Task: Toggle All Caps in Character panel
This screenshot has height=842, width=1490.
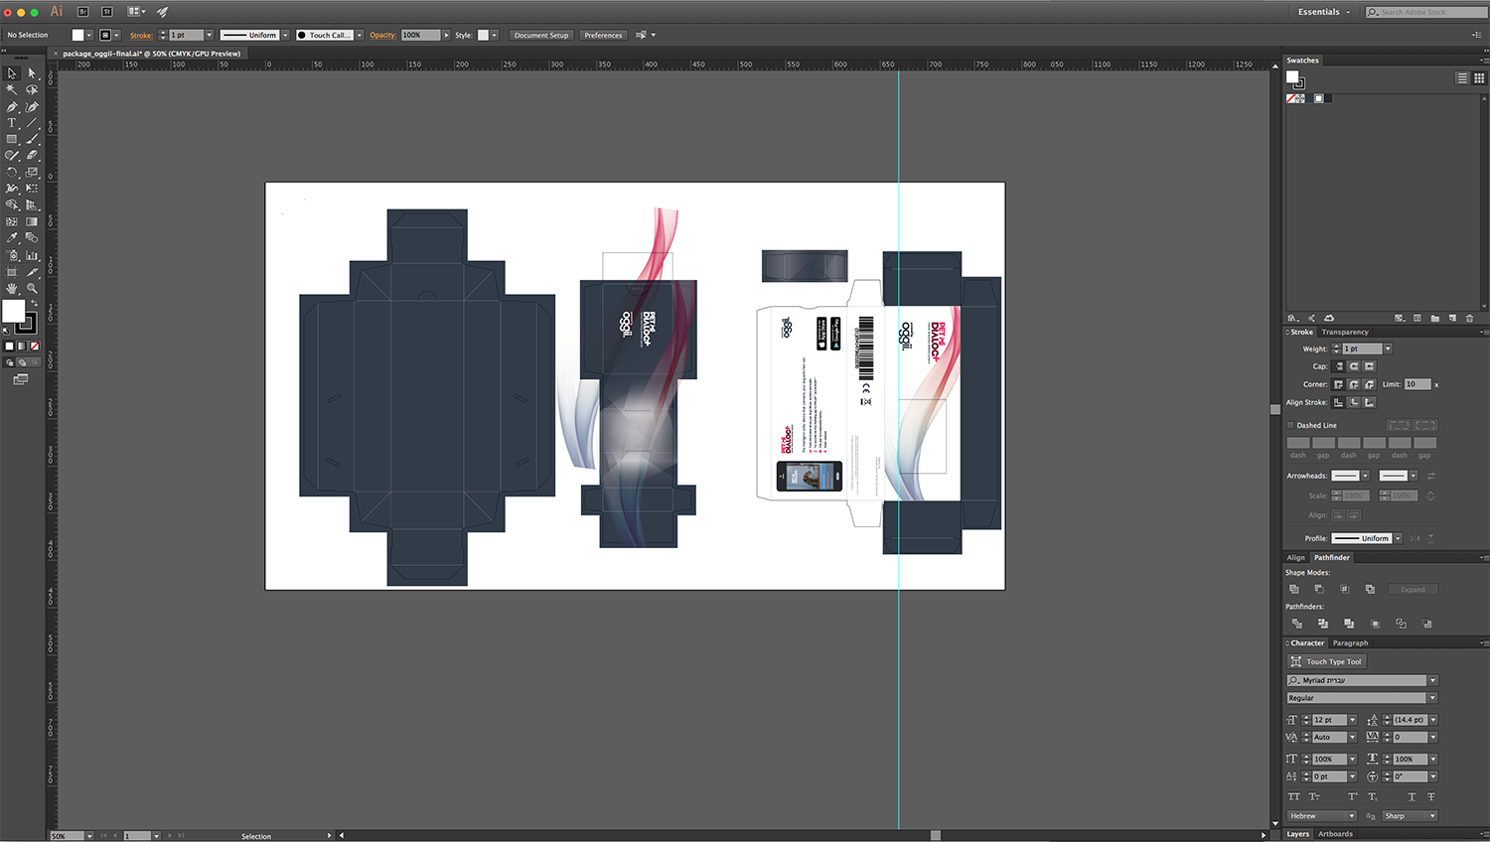Action: pos(1293,796)
